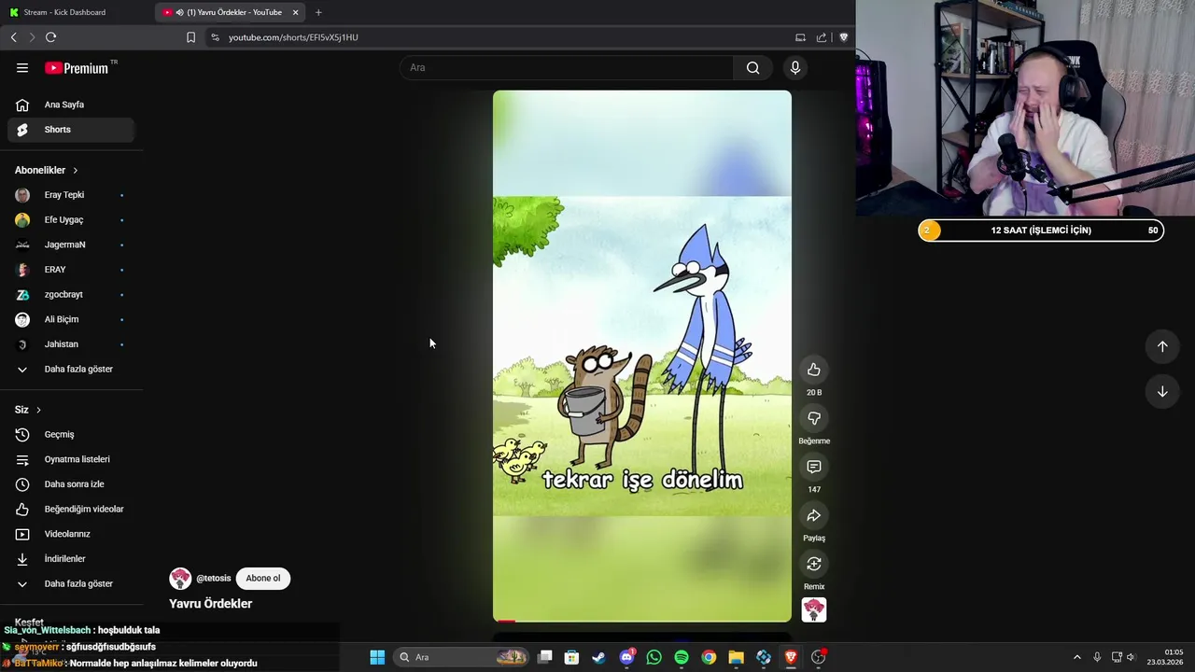Click the browser address bar URL
The image size is (1195, 672).
293,37
